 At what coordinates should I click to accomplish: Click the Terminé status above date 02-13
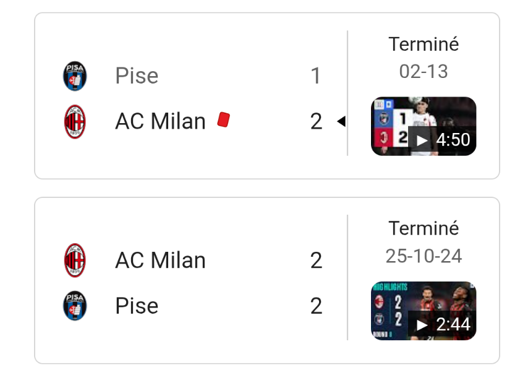(x=424, y=44)
